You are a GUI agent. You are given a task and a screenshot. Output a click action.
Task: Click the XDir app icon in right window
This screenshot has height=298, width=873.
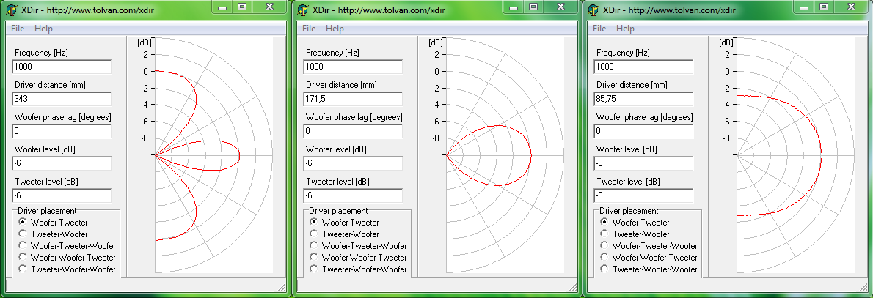593,10
